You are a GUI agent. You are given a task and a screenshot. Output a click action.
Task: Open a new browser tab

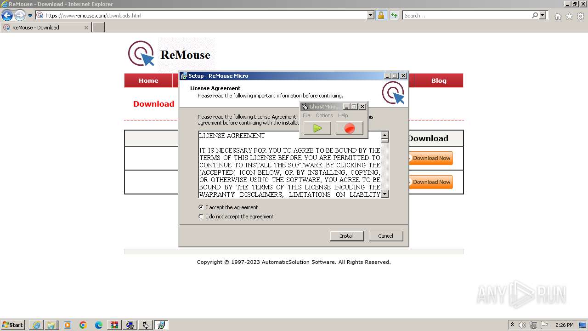(x=98, y=28)
